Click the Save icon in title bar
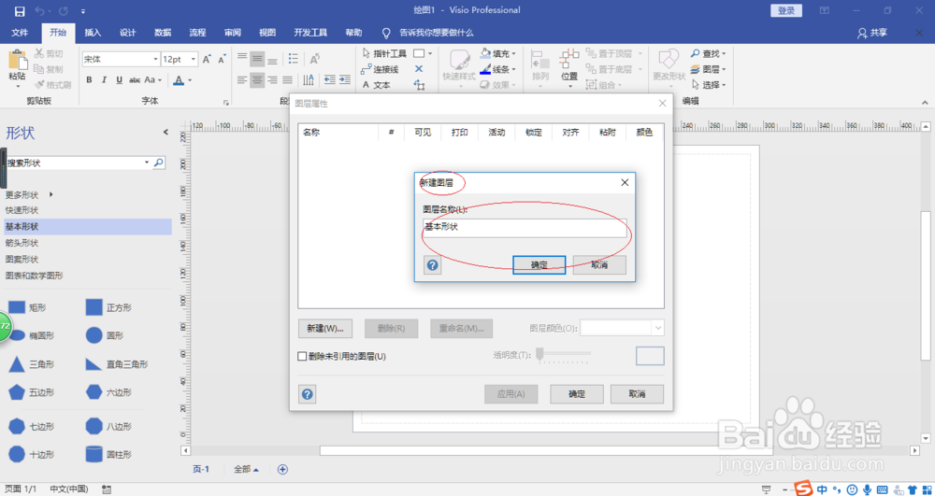Image resolution: width=935 pixels, height=496 pixels. click(x=19, y=10)
